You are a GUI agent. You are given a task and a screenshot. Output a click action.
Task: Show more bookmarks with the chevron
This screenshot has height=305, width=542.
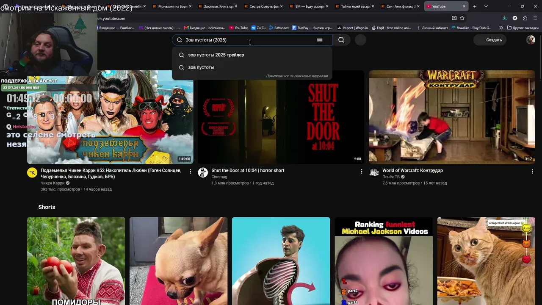point(501,28)
